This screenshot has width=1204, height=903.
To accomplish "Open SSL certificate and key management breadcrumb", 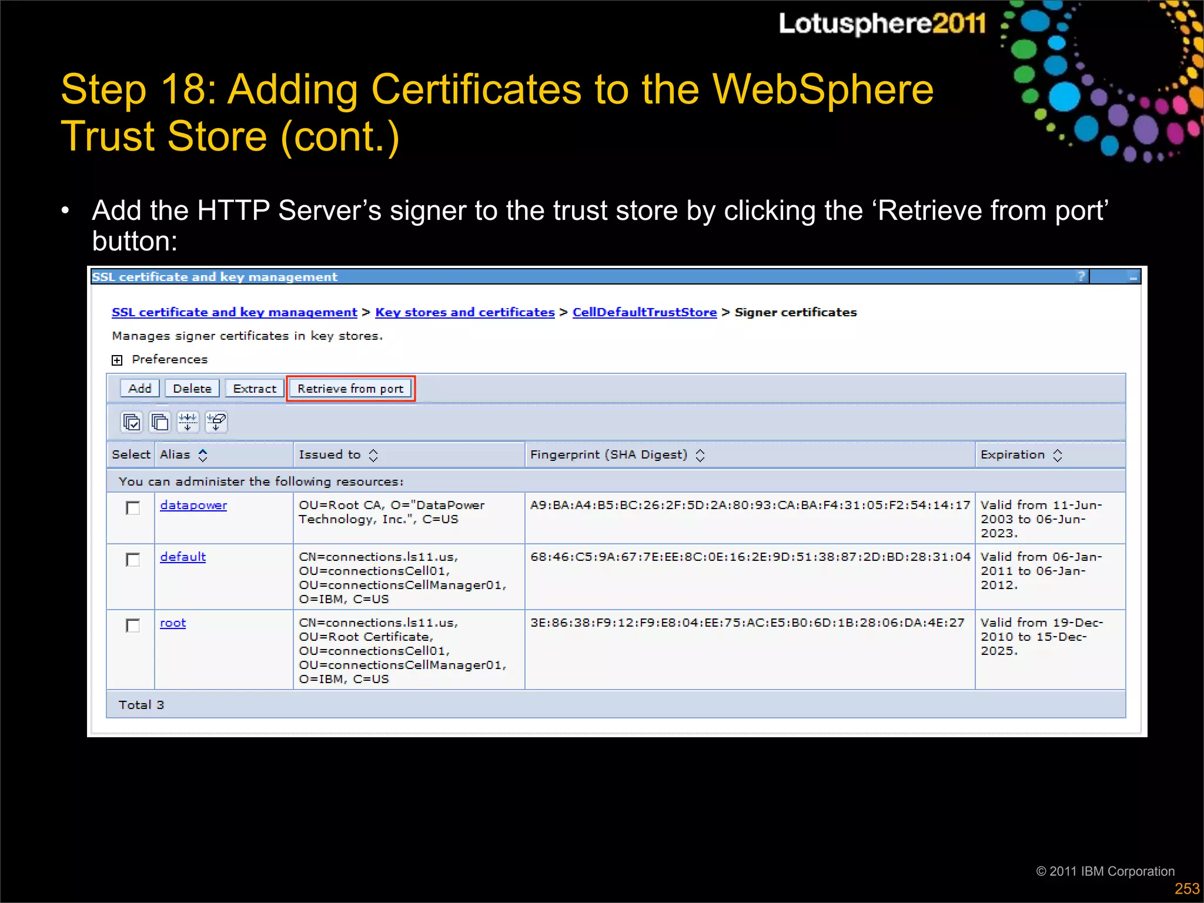I will pyautogui.click(x=235, y=312).
